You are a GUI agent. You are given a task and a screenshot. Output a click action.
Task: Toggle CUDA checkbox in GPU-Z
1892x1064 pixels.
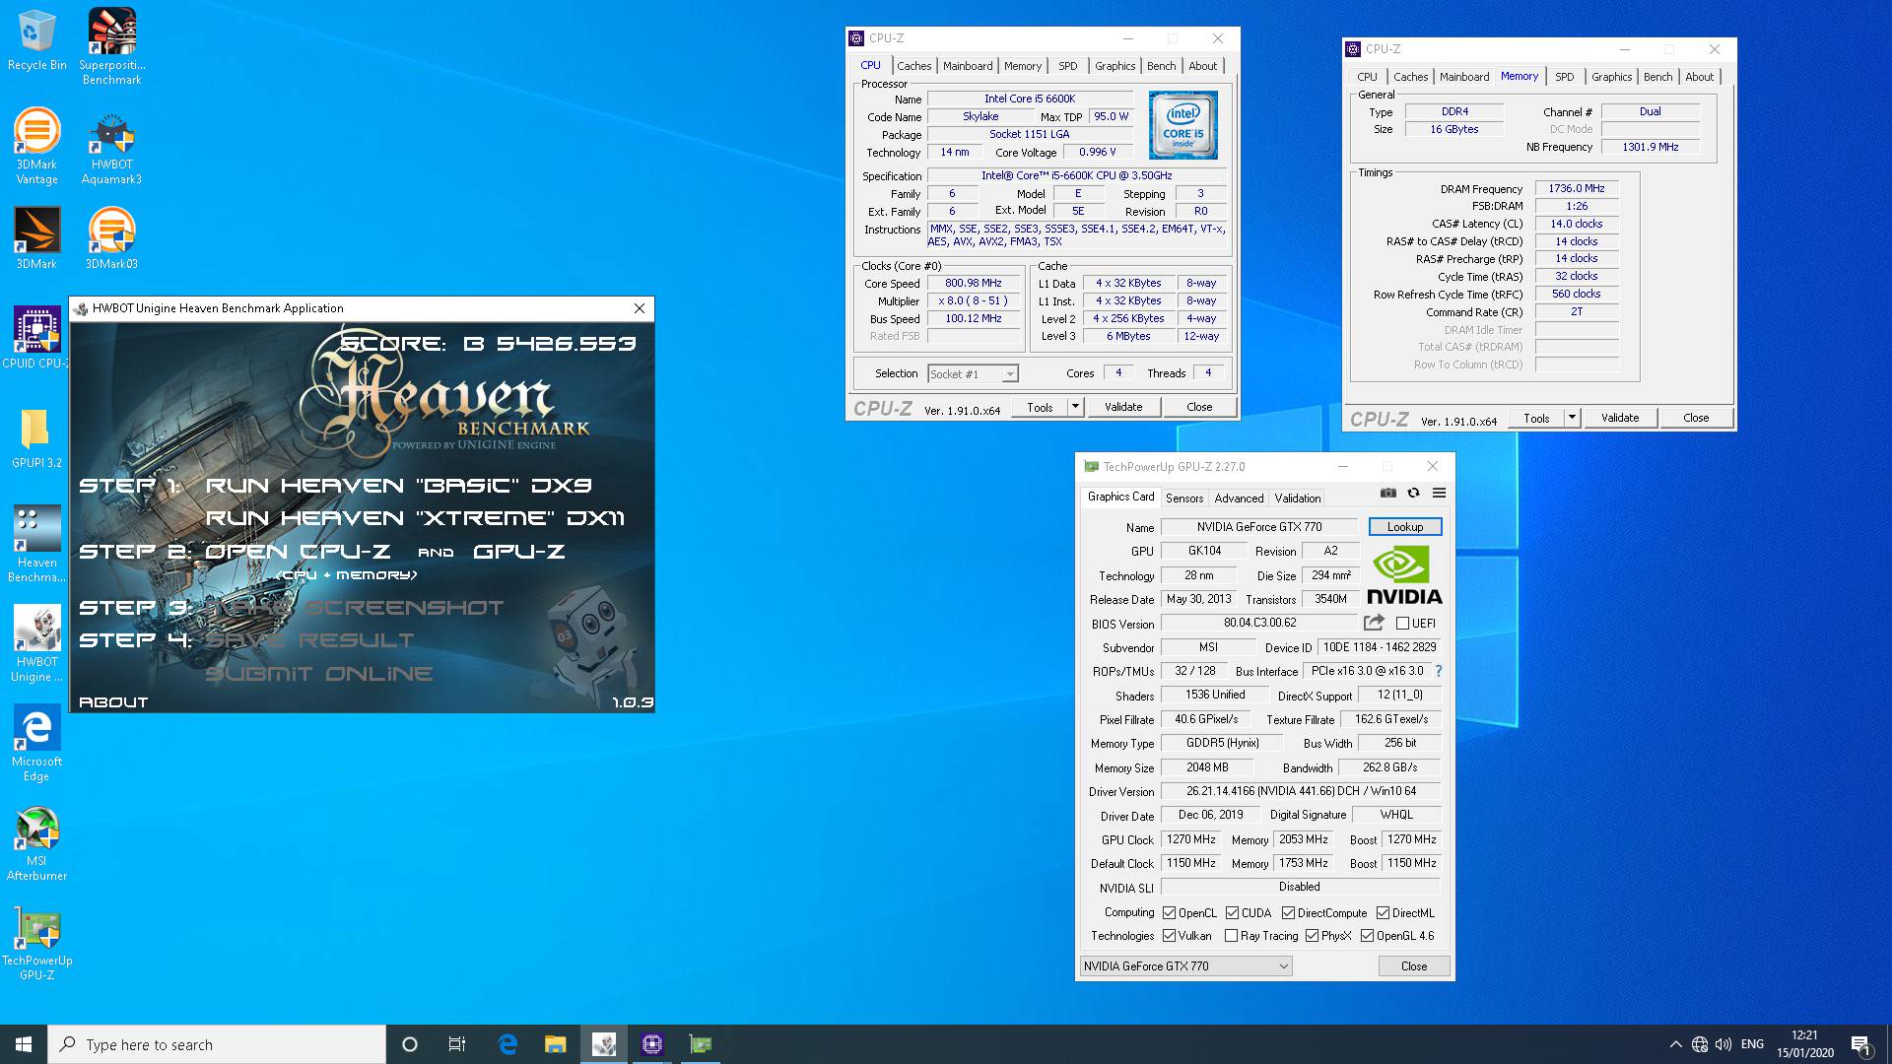click(x=1232, y=913)
